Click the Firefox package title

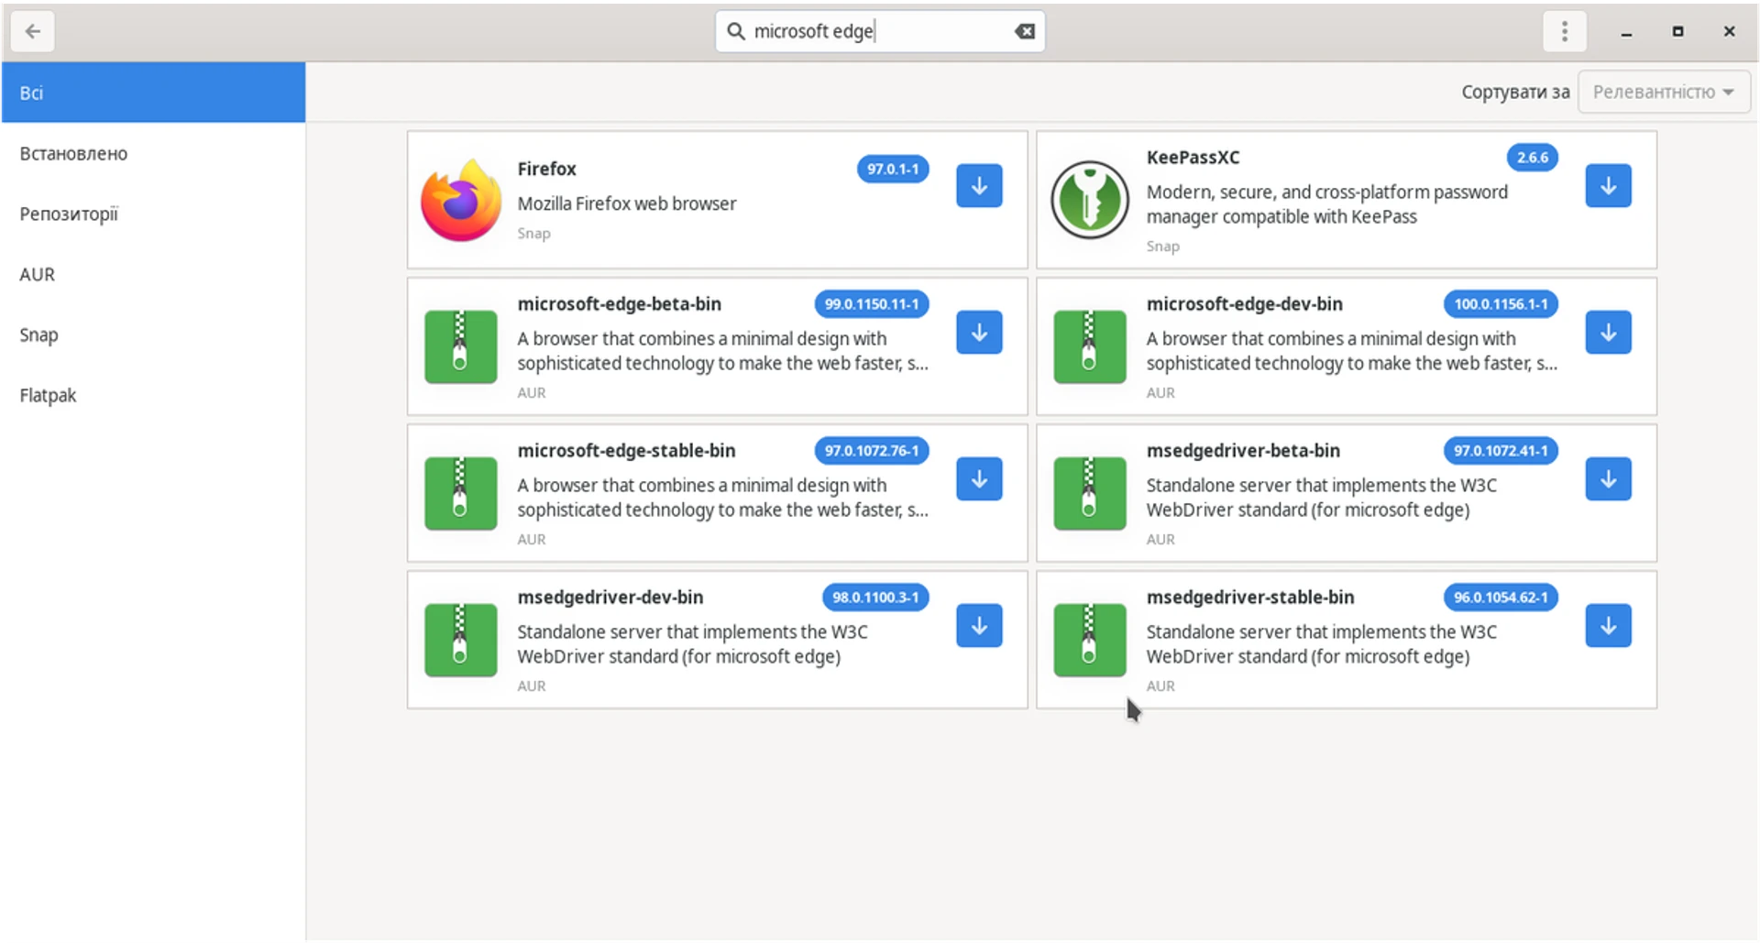point(546,169)
